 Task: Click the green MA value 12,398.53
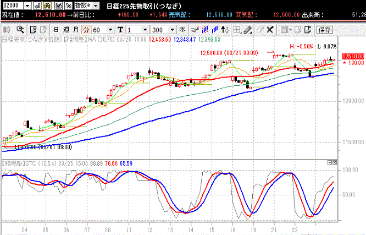[209, 40]
